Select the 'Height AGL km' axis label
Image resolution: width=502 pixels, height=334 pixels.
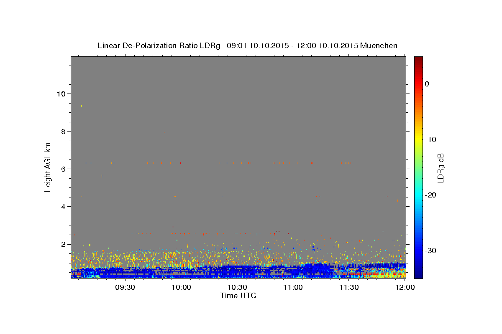(48, 167)
